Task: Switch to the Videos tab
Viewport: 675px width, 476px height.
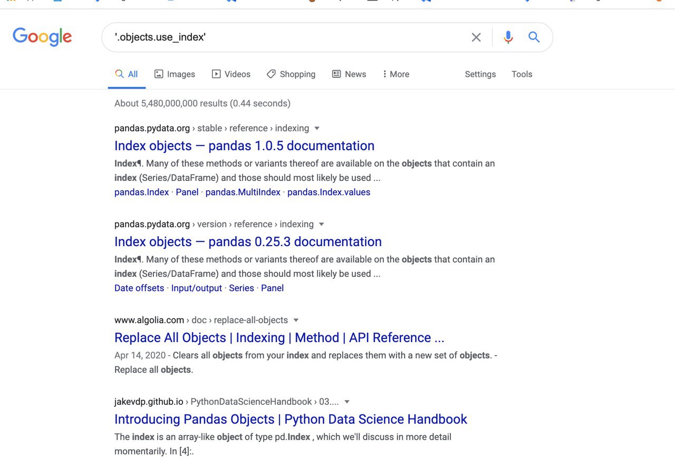Action: tap(231, 74)
